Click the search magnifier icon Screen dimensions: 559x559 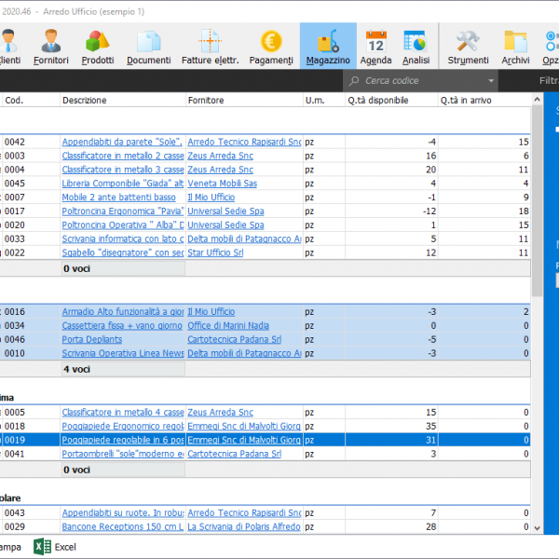[x=354, y=81]
